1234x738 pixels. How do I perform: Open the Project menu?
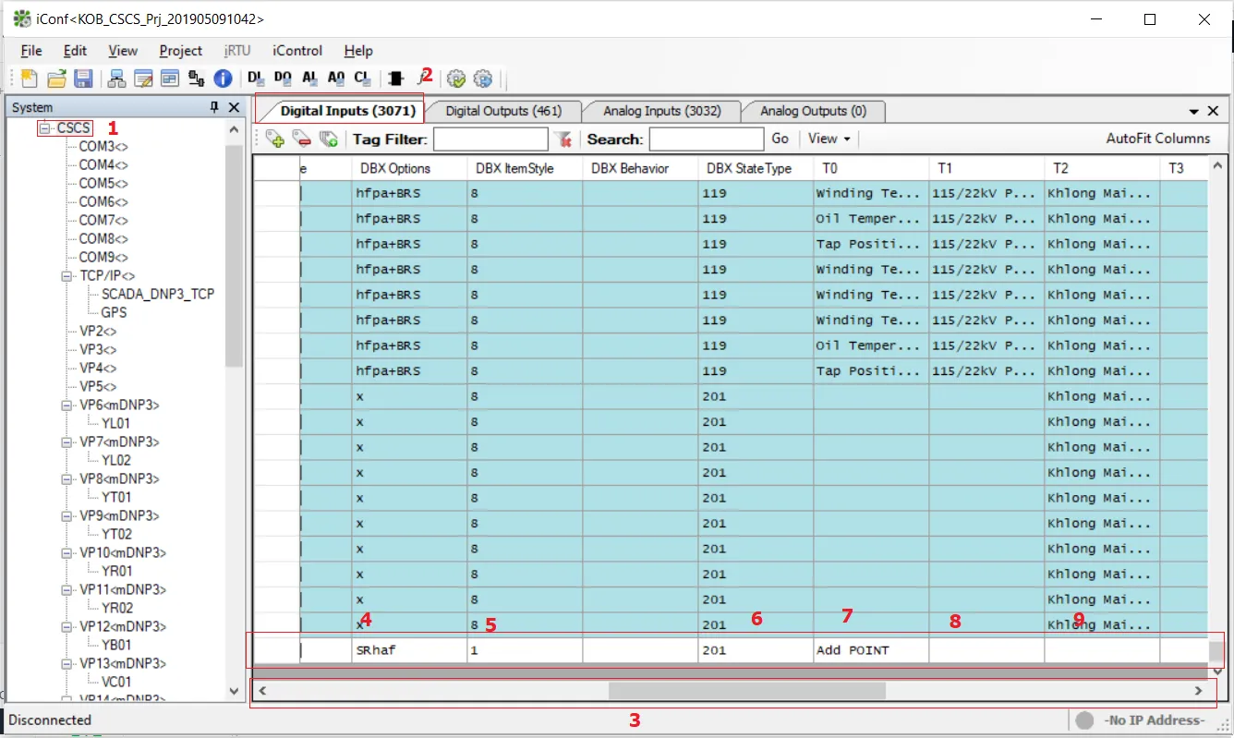pyautogui.click(x=181, y=51)
